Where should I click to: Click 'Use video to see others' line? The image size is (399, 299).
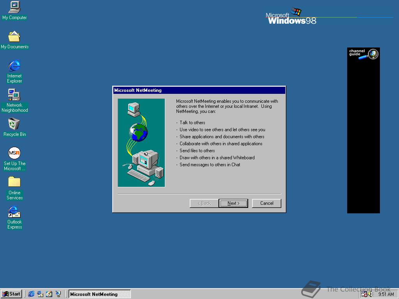(x=222, y=130)
